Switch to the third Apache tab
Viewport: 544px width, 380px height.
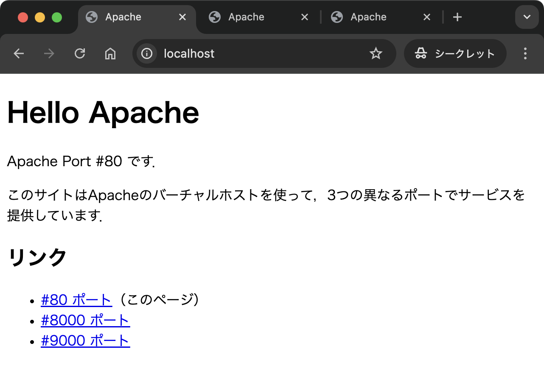368,17
